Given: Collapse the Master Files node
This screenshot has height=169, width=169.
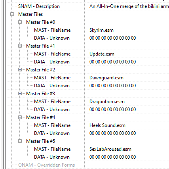Looking at the screenshot, I should point(12,14).
